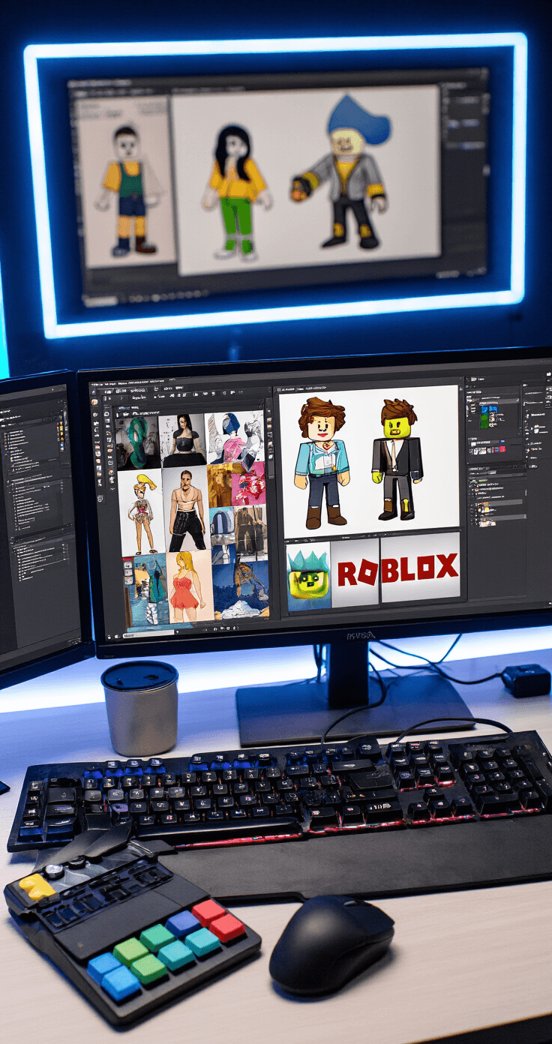Viewport: 552px width, 1044px height.
Task: Select the green sculpture reference thumbnail
Action: 138,441
